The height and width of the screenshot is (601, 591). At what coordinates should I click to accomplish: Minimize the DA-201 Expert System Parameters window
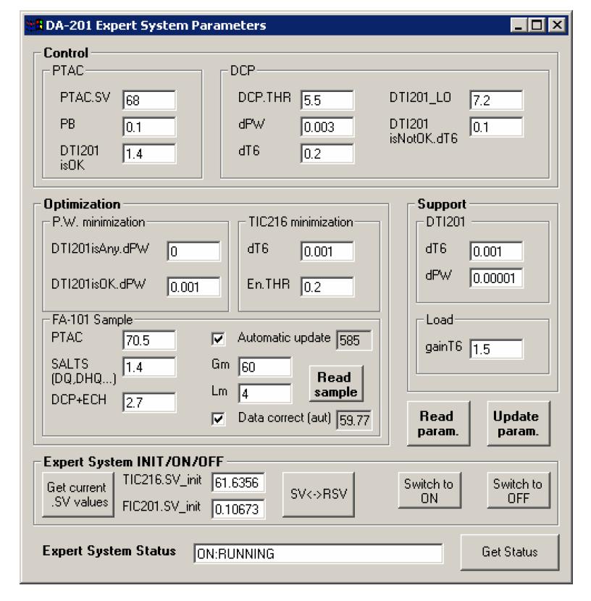[518, 25]
